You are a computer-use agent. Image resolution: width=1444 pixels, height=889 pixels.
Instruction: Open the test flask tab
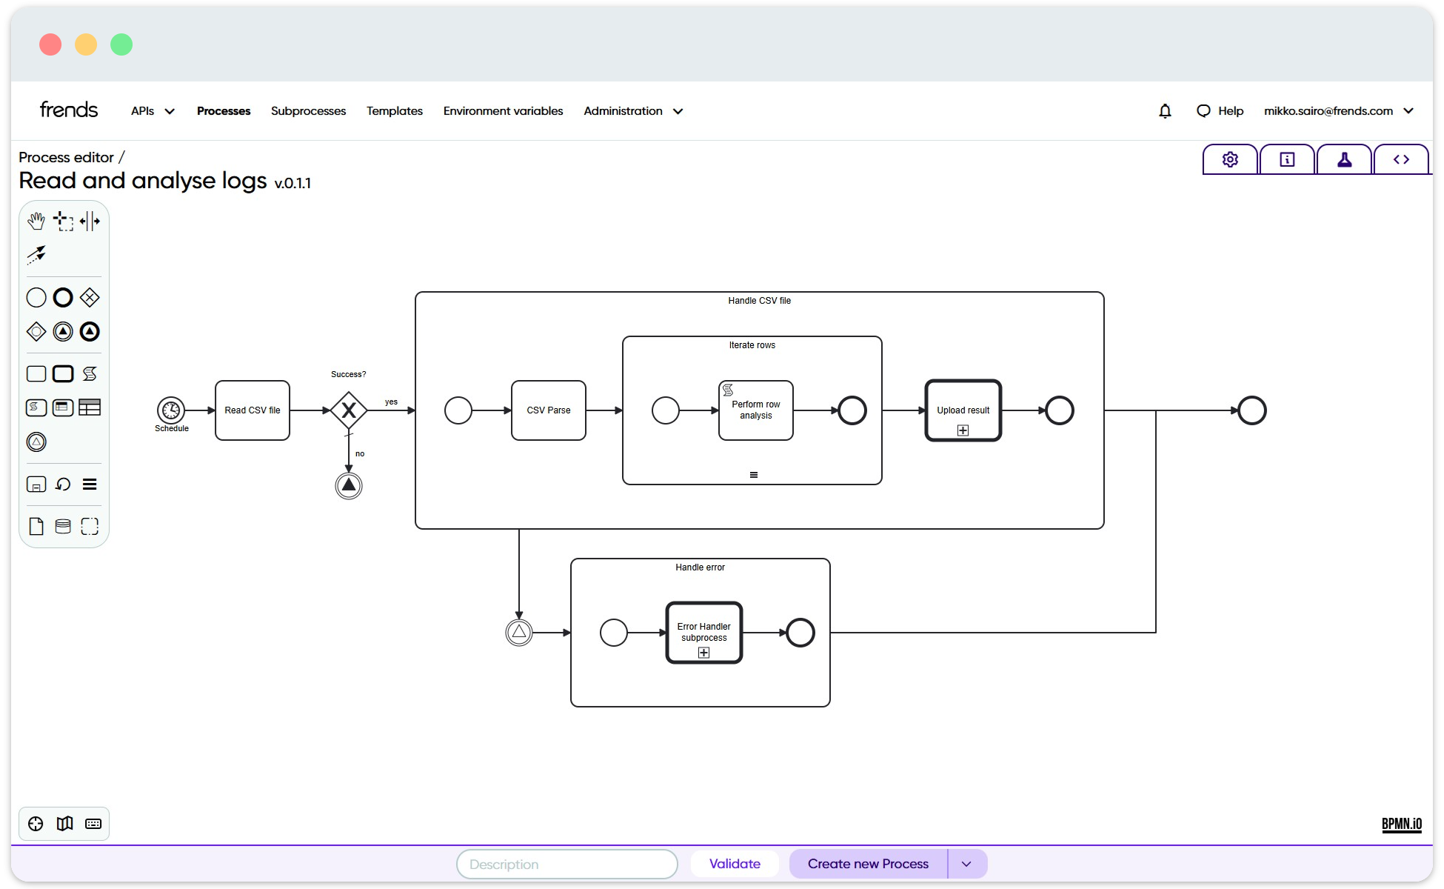pyautogui.click(x=1344, y=159)
